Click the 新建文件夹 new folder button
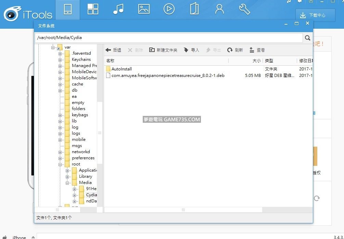The height and width of the screenshot is (239, 344). click(x=163, y=50)
